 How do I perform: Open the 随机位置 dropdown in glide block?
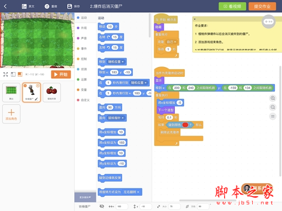[x=139, y=83]
